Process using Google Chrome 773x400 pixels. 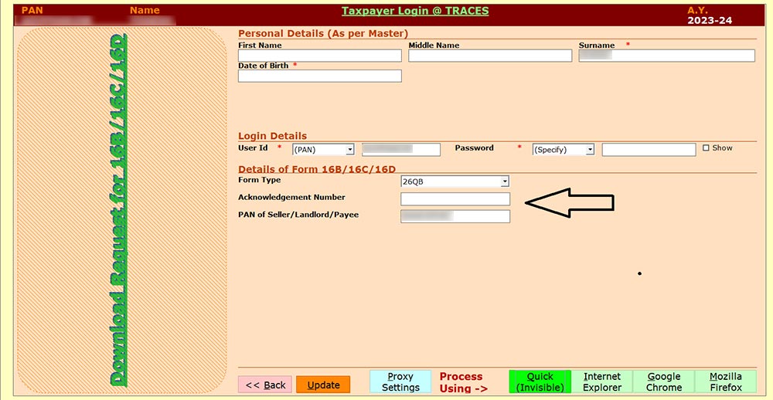click(663, 381)
